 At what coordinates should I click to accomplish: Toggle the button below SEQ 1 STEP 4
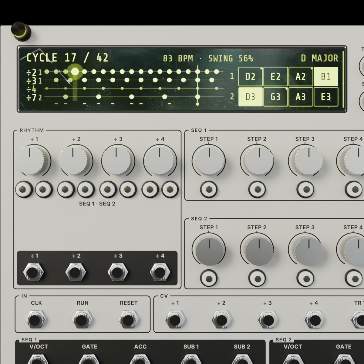354,190
